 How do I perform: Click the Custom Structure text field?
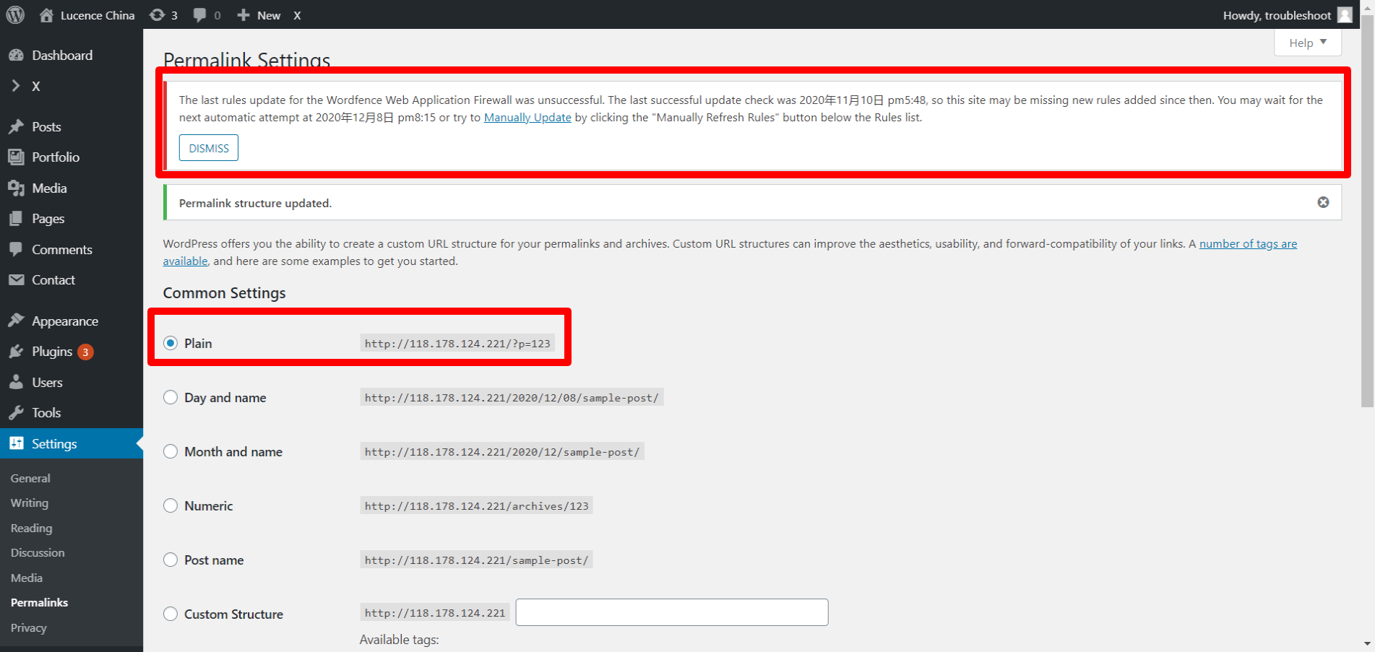pos(672,612)
